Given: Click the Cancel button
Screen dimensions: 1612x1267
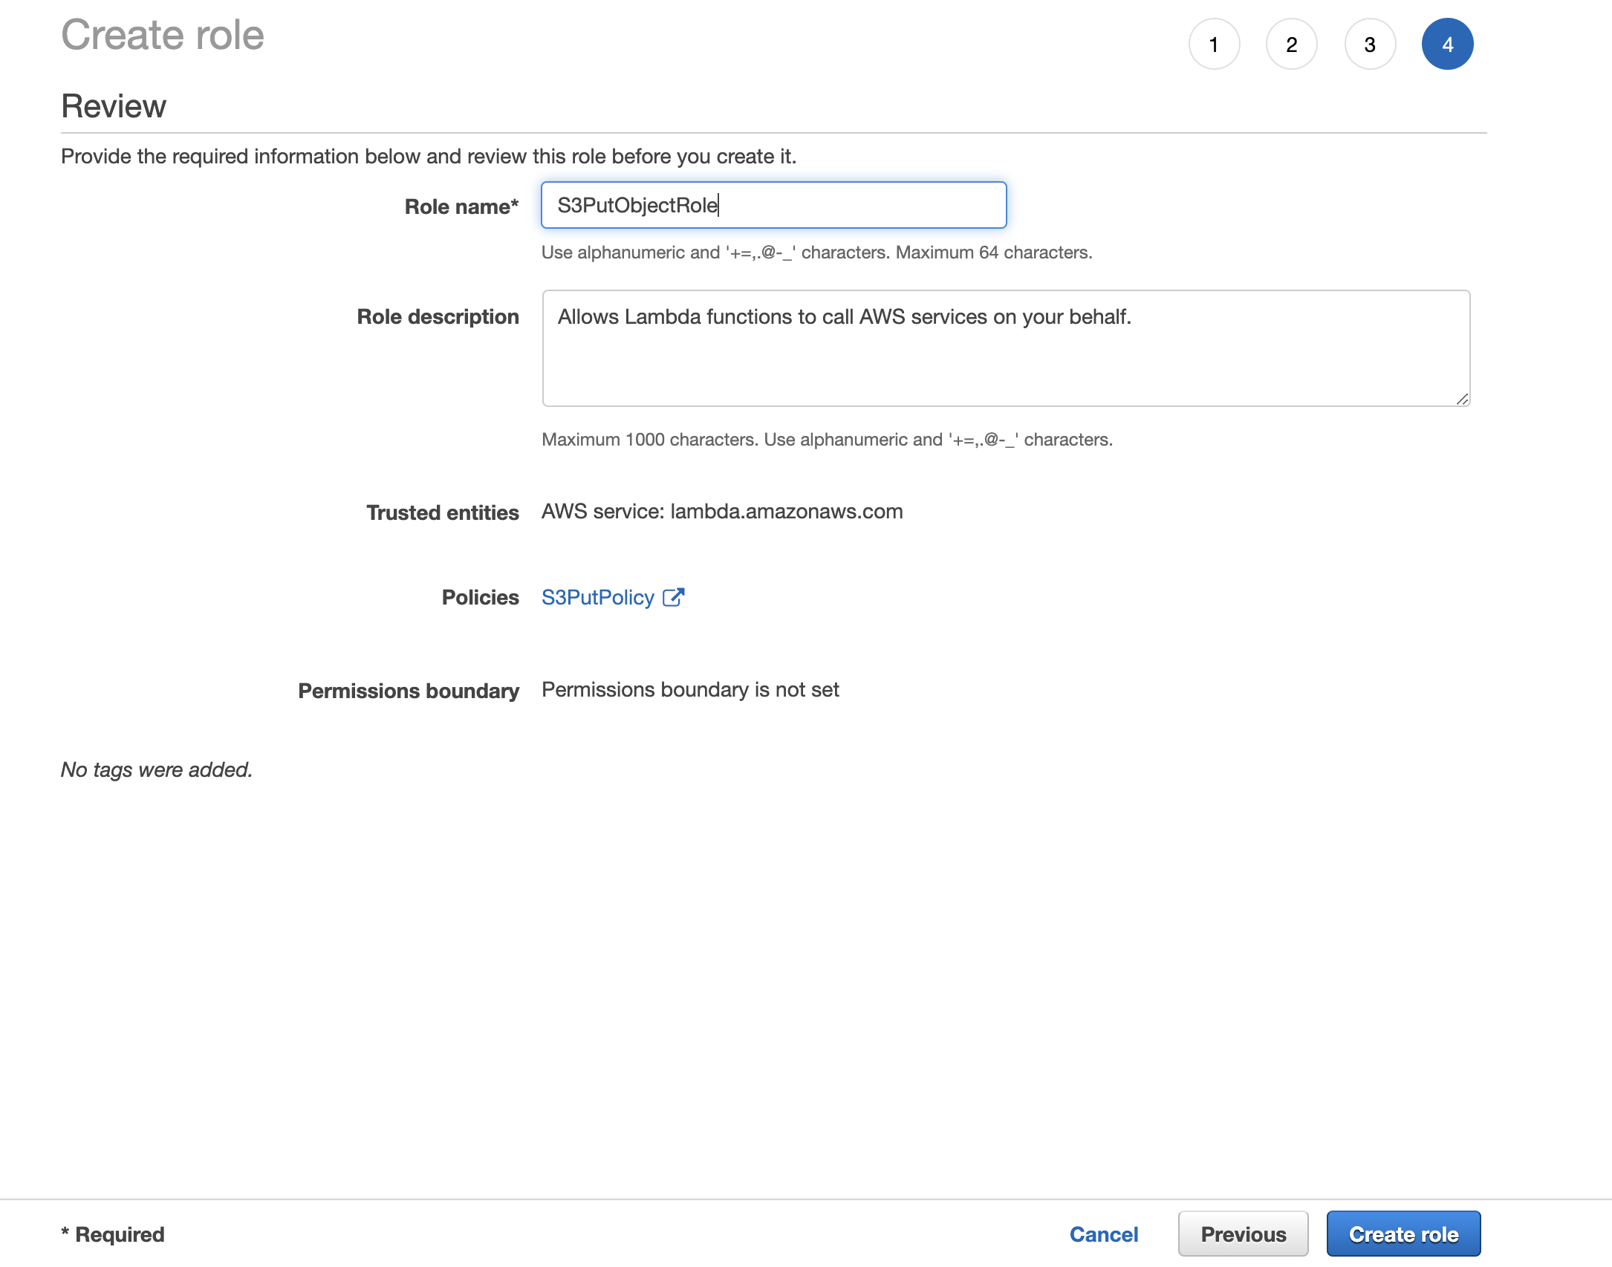Looking at the screenshot, I should pos(1103,1233).
